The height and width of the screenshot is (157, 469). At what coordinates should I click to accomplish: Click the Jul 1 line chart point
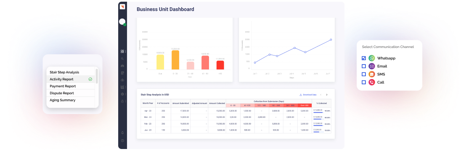pyautogui.click(x=255, y=62)
